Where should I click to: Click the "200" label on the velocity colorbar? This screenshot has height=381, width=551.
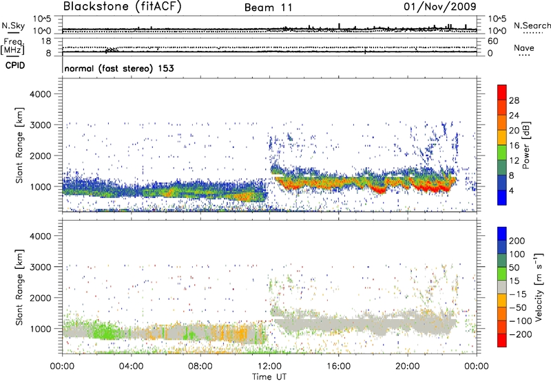click(517, 241)
